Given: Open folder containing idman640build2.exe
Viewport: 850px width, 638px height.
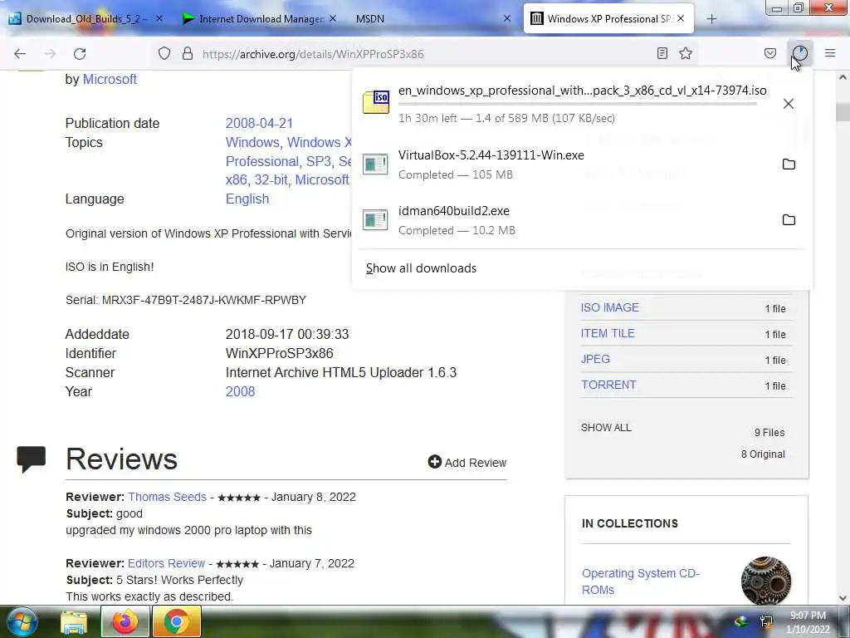Looking at the screenshot, I should coord(789,219).
